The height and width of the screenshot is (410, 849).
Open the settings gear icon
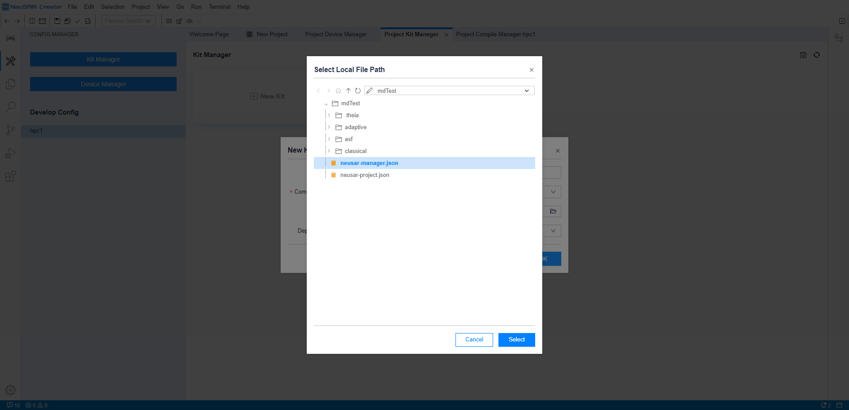point(11,390)
